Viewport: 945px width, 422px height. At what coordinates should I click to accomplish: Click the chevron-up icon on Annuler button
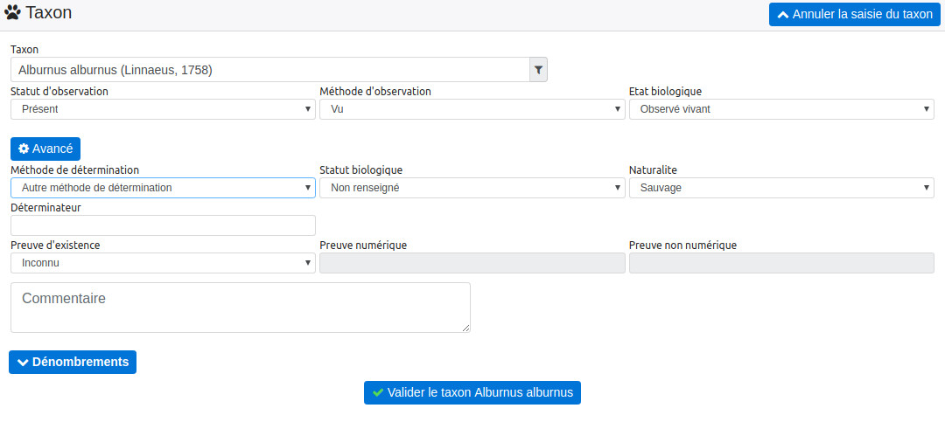coord(783,15)
